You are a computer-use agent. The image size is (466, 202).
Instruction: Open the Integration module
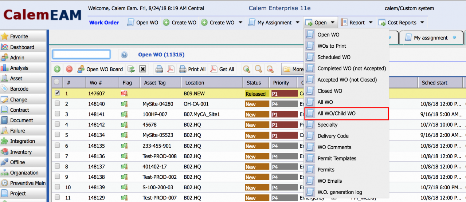pyautogui.click(x=23, y=141)
